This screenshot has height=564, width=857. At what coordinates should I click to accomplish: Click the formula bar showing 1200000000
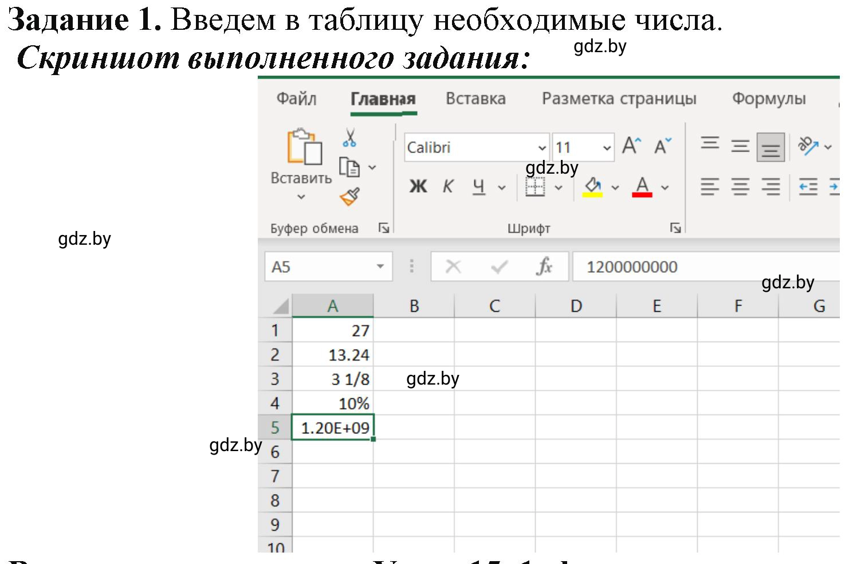point(706,267)
